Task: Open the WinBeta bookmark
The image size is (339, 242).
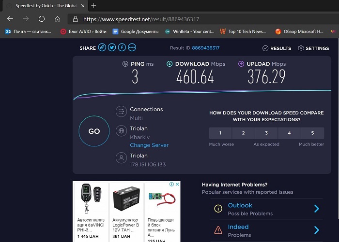Action: [x=189, y=31]
